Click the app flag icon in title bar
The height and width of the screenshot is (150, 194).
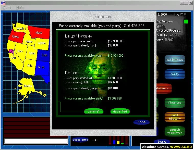(3, 3)
